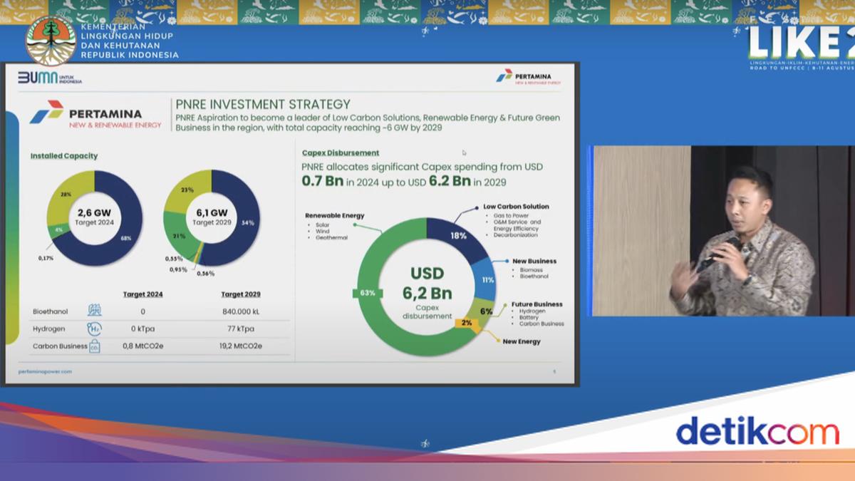Click the '0,55%' label
Image resolution: width=855 pixels, height=481 pixels.
(173, 258)
